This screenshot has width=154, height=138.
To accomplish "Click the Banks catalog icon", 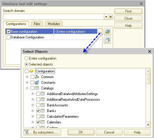I will coord(43,111).
